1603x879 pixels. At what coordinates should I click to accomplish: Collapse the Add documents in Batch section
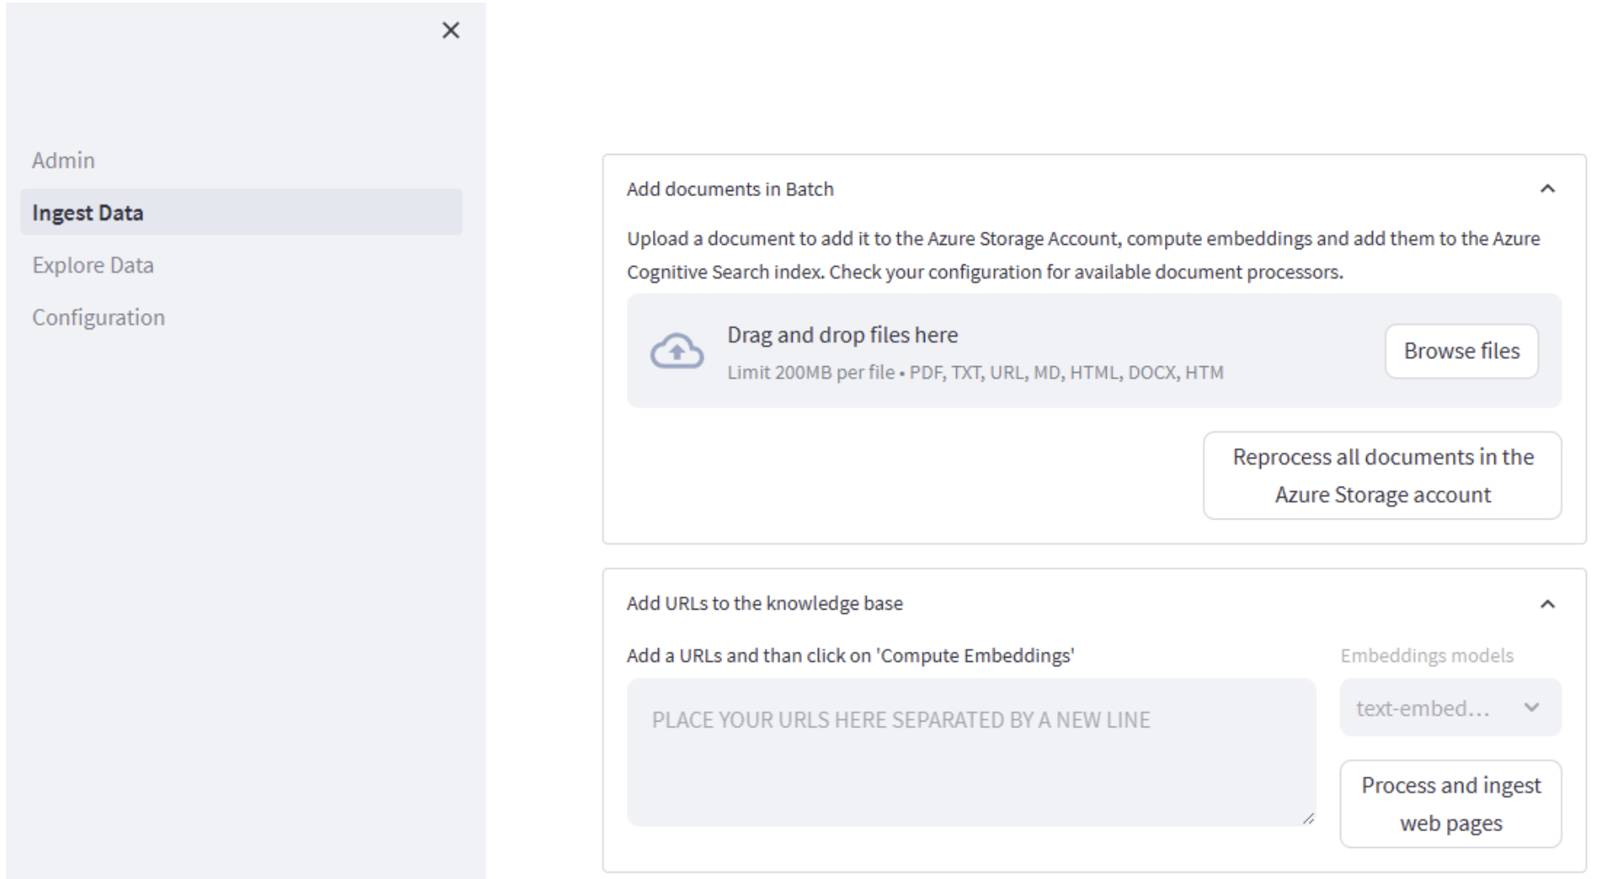[x=1547, y=189]
